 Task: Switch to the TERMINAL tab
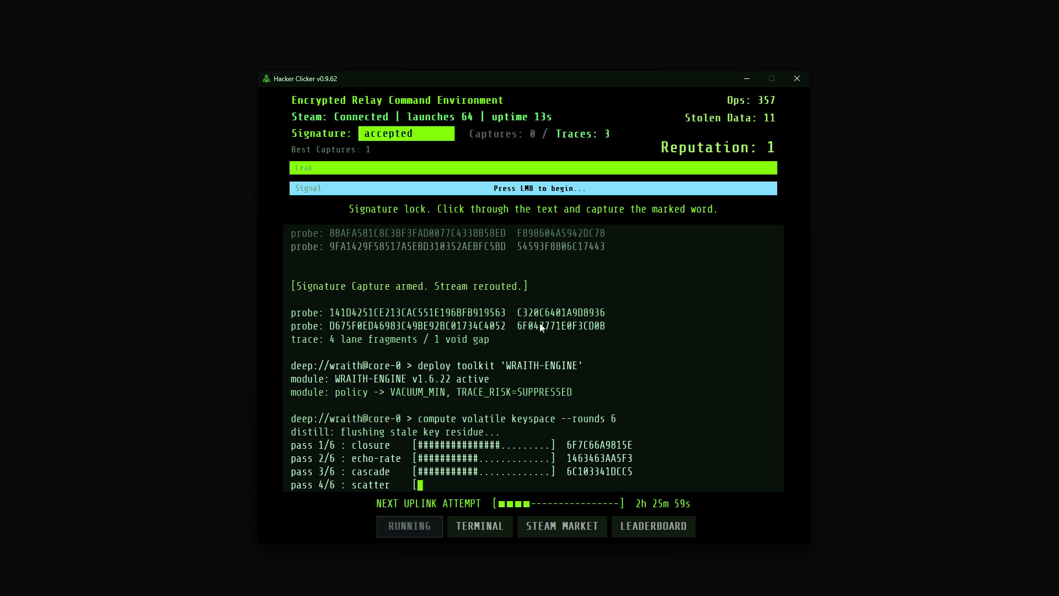pyautogui.click(x=480, y=526)
